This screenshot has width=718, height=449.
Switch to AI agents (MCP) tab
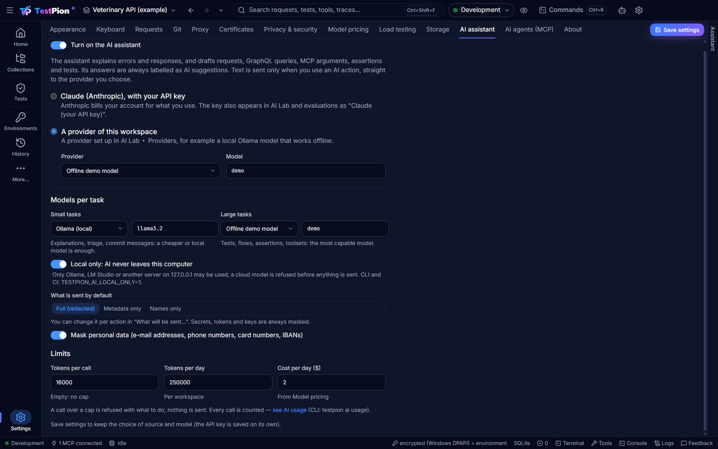tap(529, 29)
